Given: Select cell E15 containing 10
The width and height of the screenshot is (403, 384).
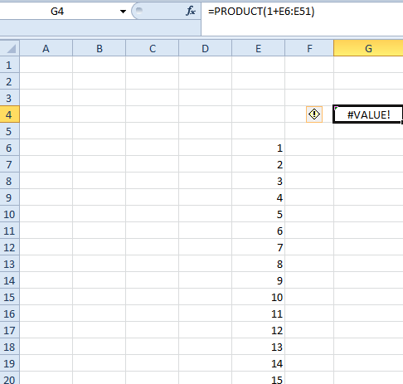Looking at the screenshot, I should point(258,297).
